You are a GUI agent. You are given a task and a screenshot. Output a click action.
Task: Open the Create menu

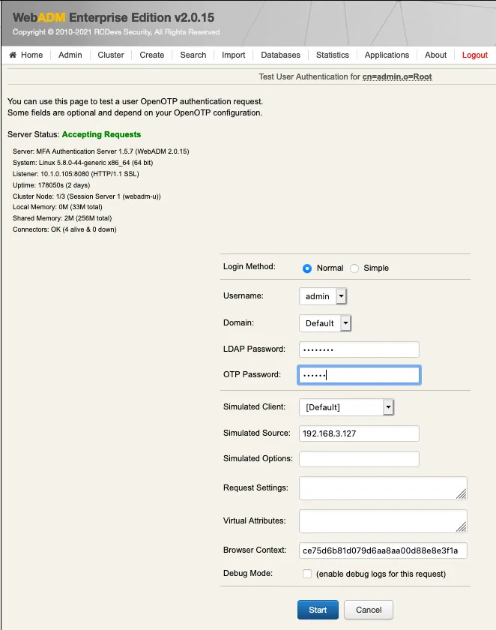[151, 55]
